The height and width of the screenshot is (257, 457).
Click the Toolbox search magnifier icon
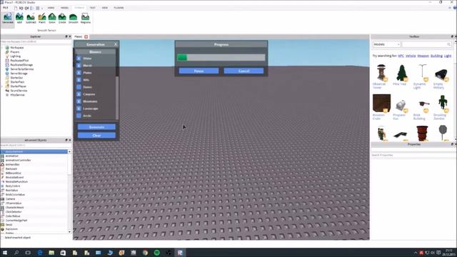click(x=448, y=44)
